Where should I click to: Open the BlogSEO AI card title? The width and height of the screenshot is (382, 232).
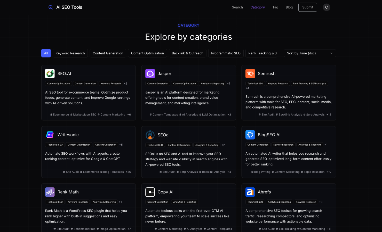[269, 135]
